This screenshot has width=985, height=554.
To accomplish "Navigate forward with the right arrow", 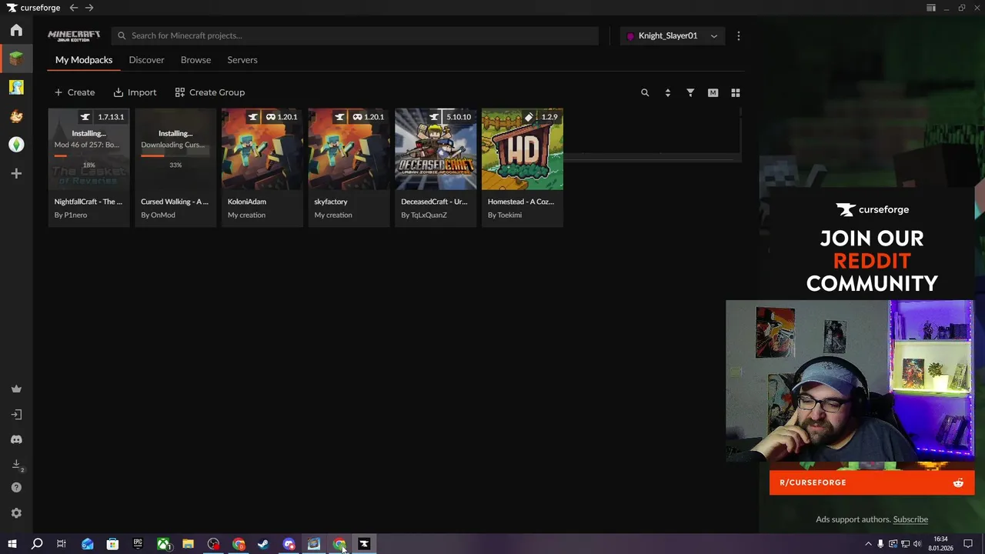I will pos(89,8).
